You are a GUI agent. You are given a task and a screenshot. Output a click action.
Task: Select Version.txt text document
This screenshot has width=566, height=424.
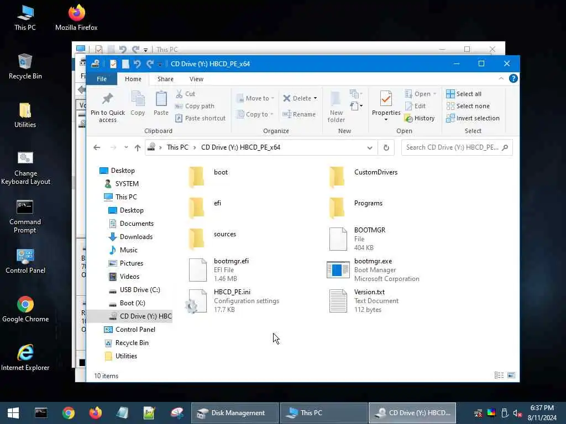click(364, 301)
